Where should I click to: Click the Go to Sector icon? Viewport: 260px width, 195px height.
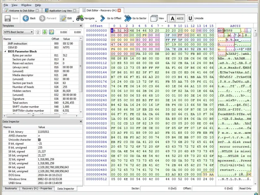pos(128,18)
